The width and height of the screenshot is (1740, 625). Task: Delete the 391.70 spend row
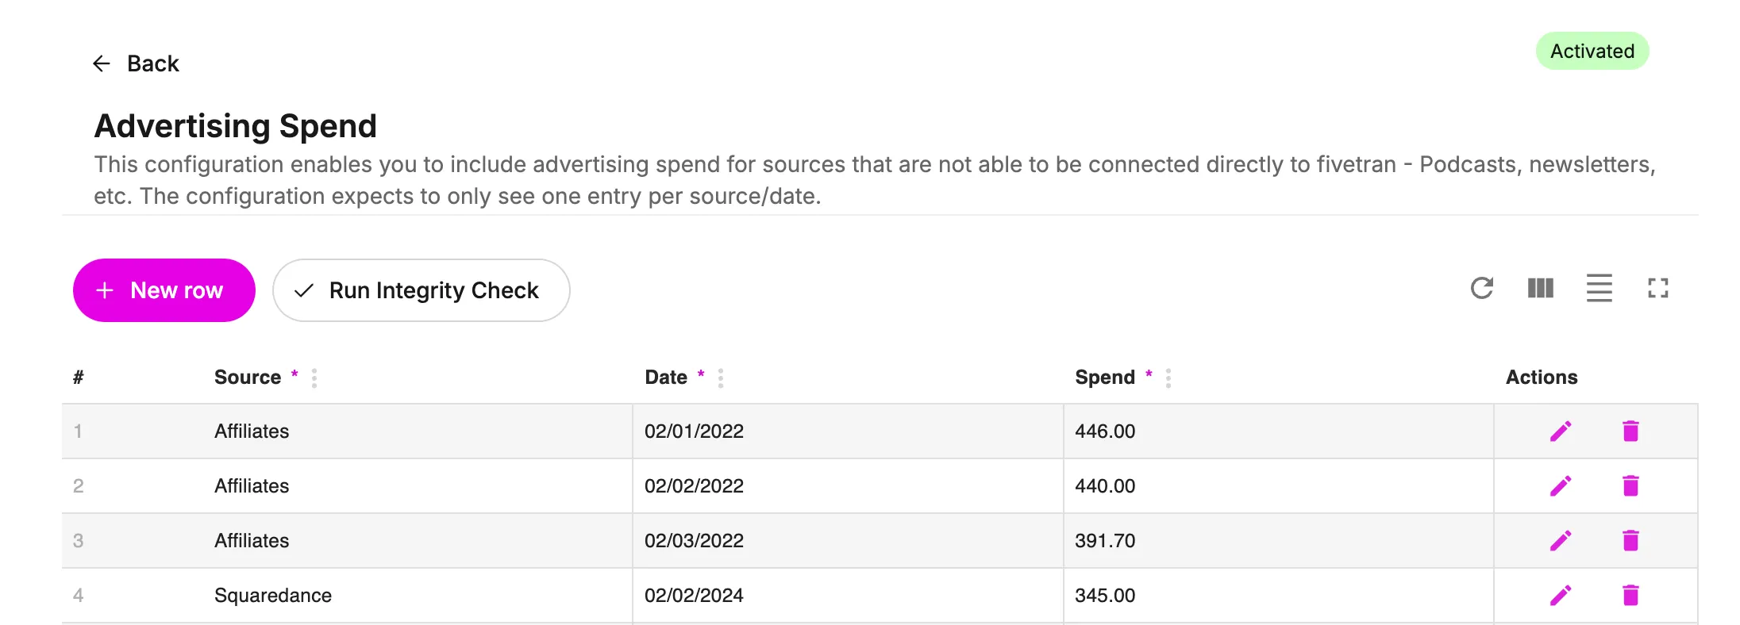point(1630,540)
